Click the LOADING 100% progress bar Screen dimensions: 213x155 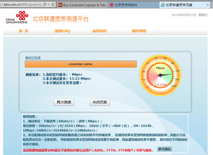click(x=81, y=64)
